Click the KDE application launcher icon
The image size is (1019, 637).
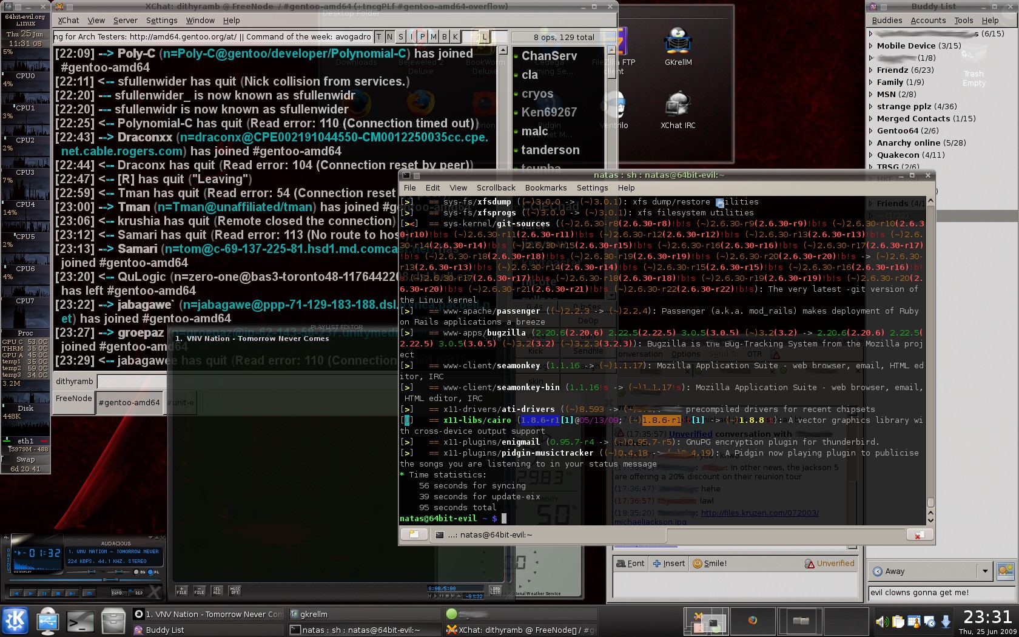[x=15, y=621]
